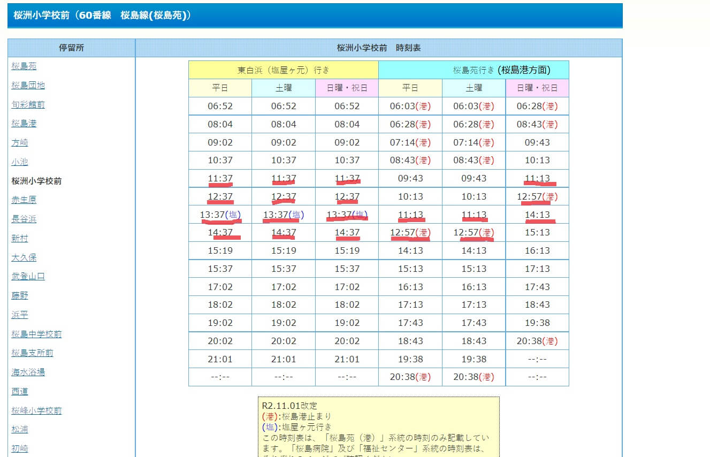This screenshot has height=457, width=710.
Task: Select the 初崎 stop link
Action: coord(20,449)
